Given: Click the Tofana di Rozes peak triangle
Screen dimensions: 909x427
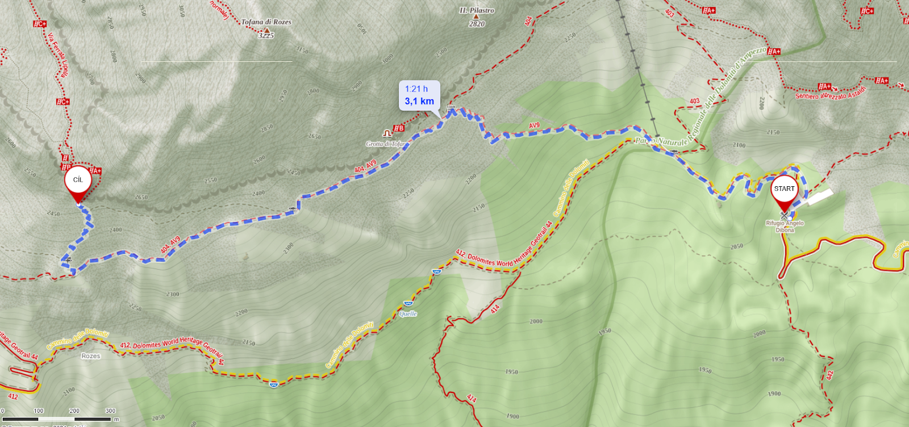Looking at the screenshot, I should pyautogui.click(x=266, y=30).
